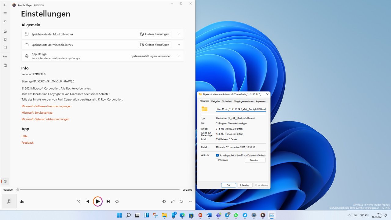Click the playback seek bar handle
Viewport: 391px width, 220px height.
18,190
